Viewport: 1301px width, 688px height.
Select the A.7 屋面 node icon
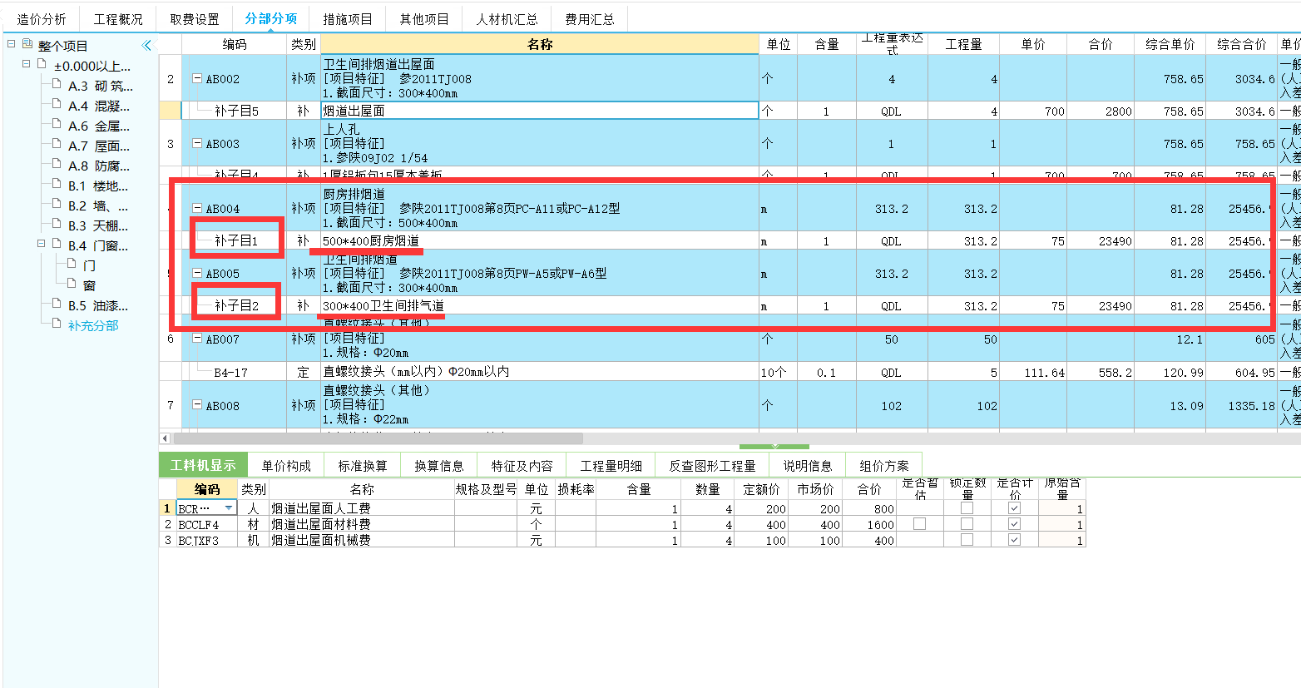click(x=57, y=145)
